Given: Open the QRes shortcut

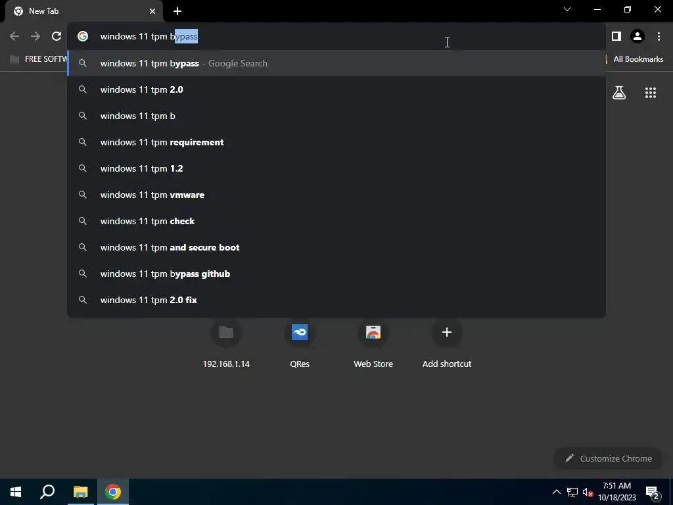Looking at the screenshot, I should click(300, 343).
